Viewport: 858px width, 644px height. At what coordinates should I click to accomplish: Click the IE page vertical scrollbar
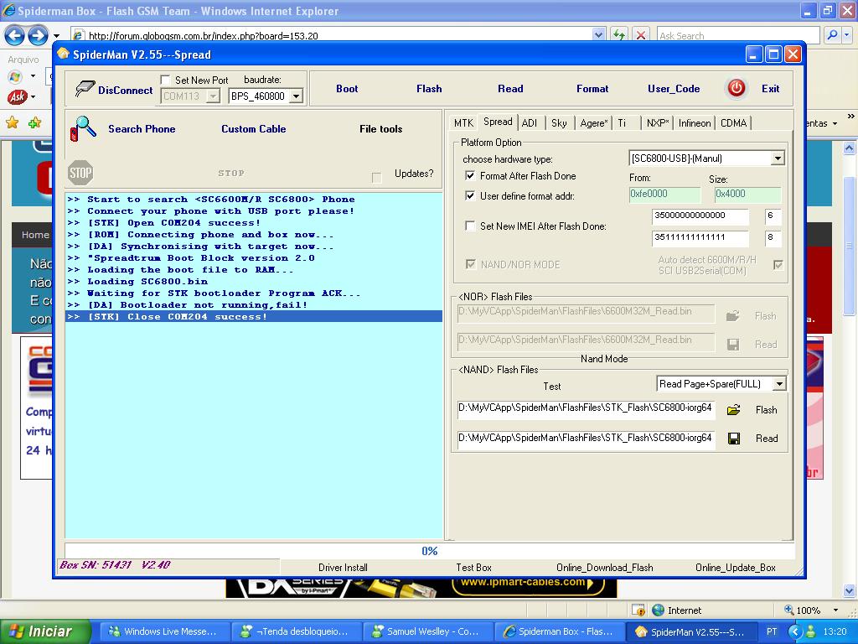tap(849, 370)
